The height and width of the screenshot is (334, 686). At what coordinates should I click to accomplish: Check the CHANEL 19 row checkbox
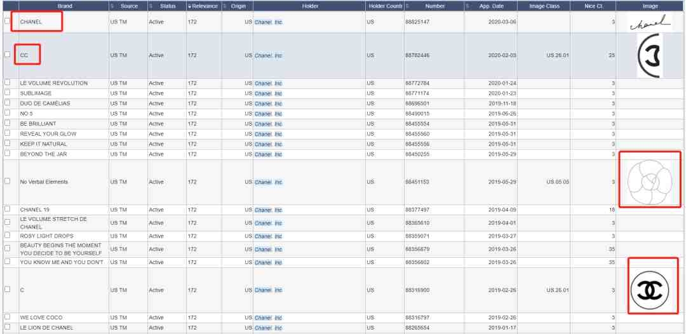coord(8,209)
